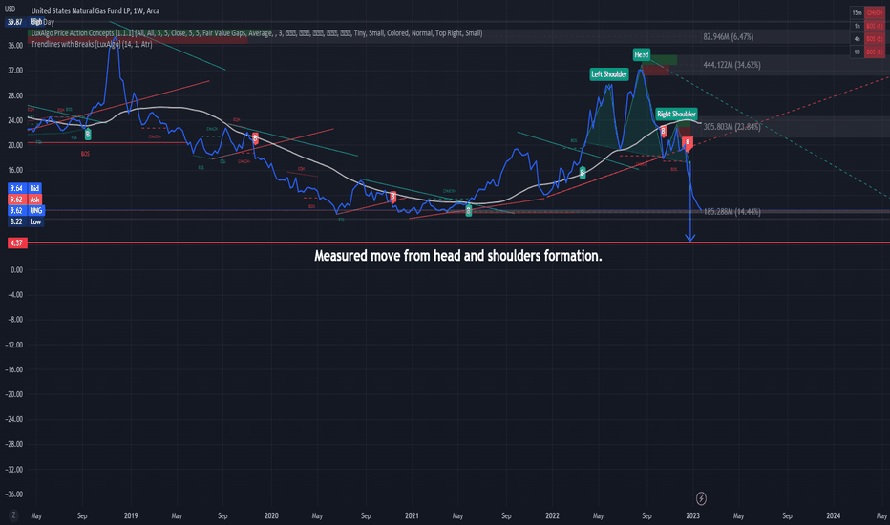Click -36.00 on the price axis
Image resolution: width=890 pixels, height=525 pixels.
[x=13, y=494]
